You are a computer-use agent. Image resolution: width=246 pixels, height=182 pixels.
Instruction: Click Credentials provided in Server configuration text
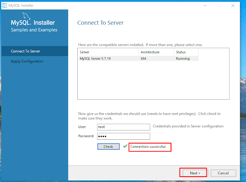click(x=188, y=126)
